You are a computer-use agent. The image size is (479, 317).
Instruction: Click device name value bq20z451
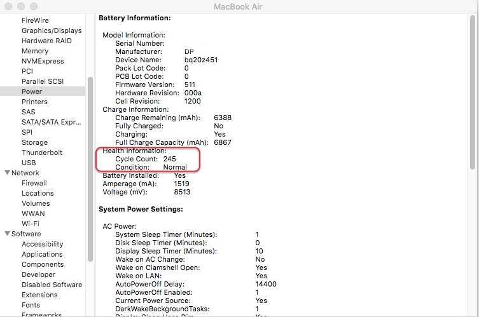(x=201, y=60)
